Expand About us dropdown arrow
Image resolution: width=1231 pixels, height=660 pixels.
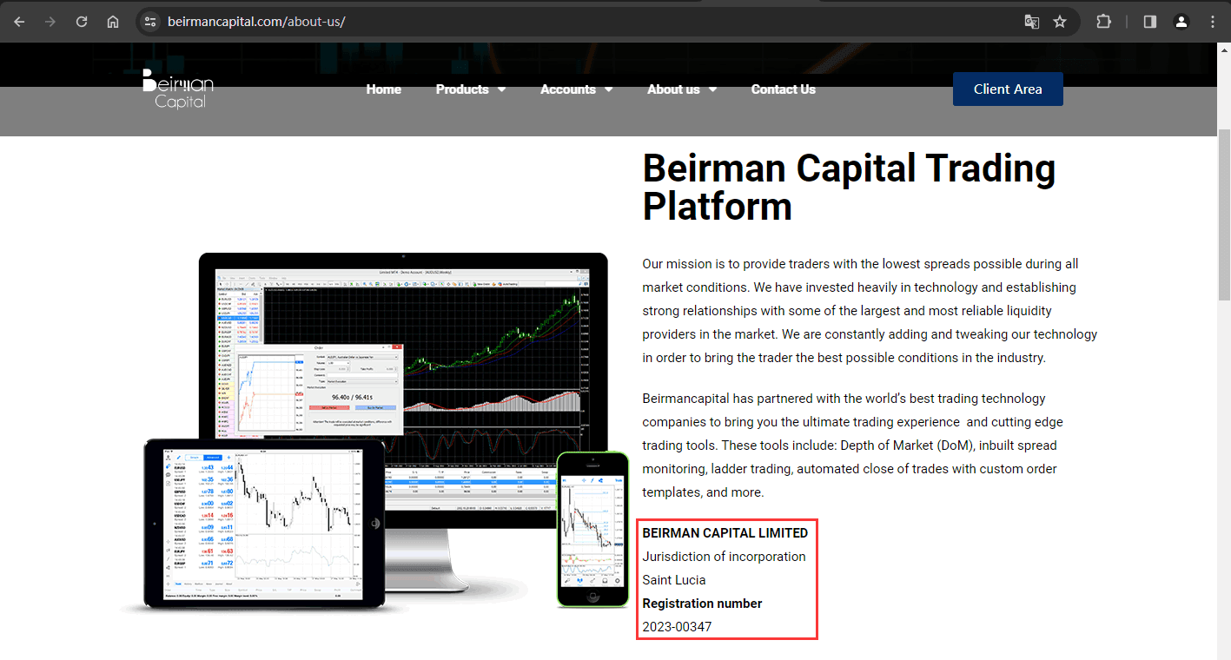[x=712, y=89]
